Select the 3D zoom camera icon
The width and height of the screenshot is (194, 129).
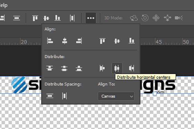179,18
